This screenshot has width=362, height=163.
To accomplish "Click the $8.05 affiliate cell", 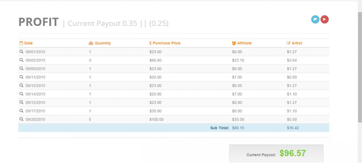I will [x=237, y=86].
